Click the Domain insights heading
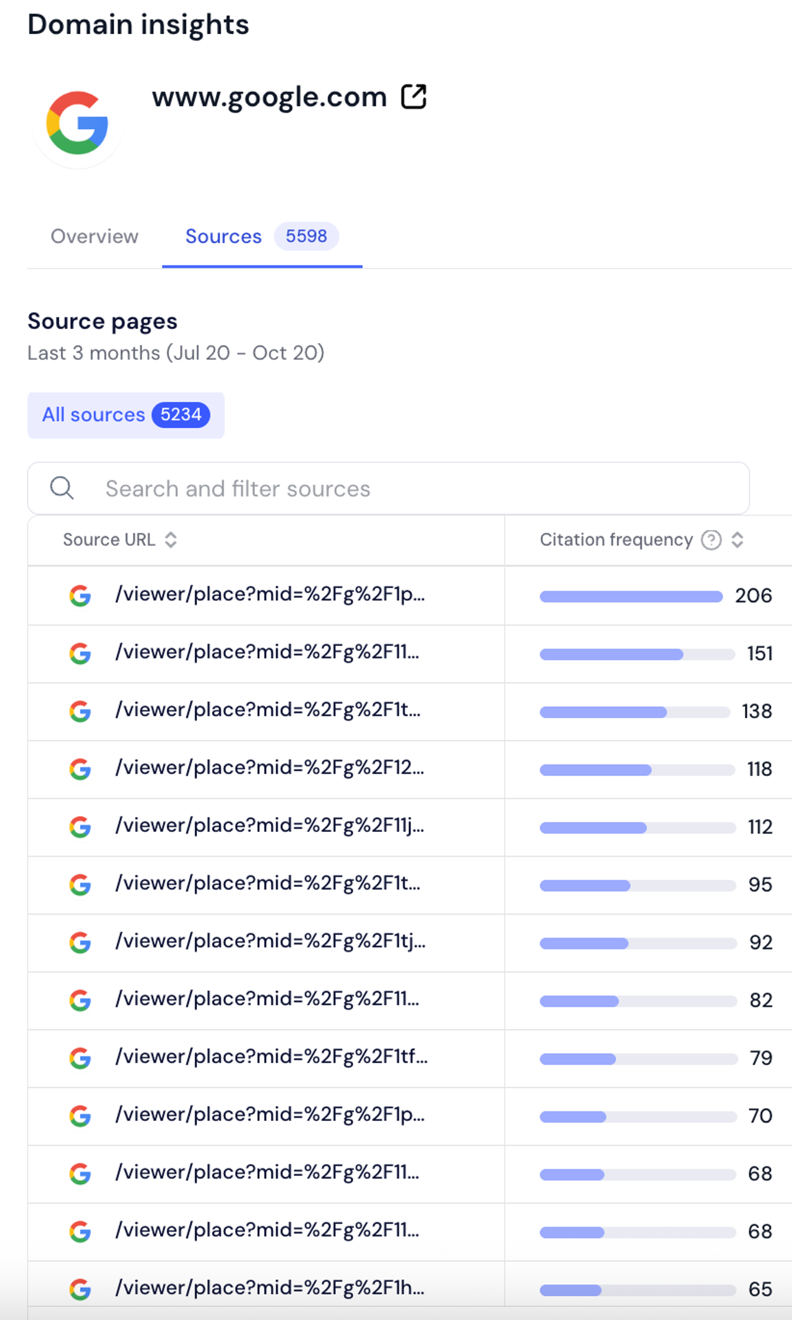This screenshot has height=1320, width=792. click(138, 25)
